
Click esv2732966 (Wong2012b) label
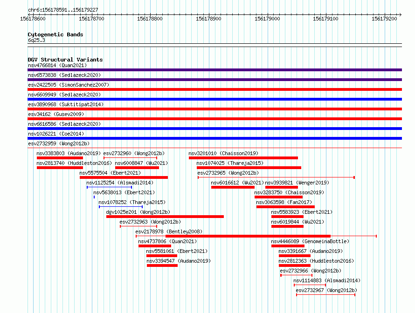point(311,271)
